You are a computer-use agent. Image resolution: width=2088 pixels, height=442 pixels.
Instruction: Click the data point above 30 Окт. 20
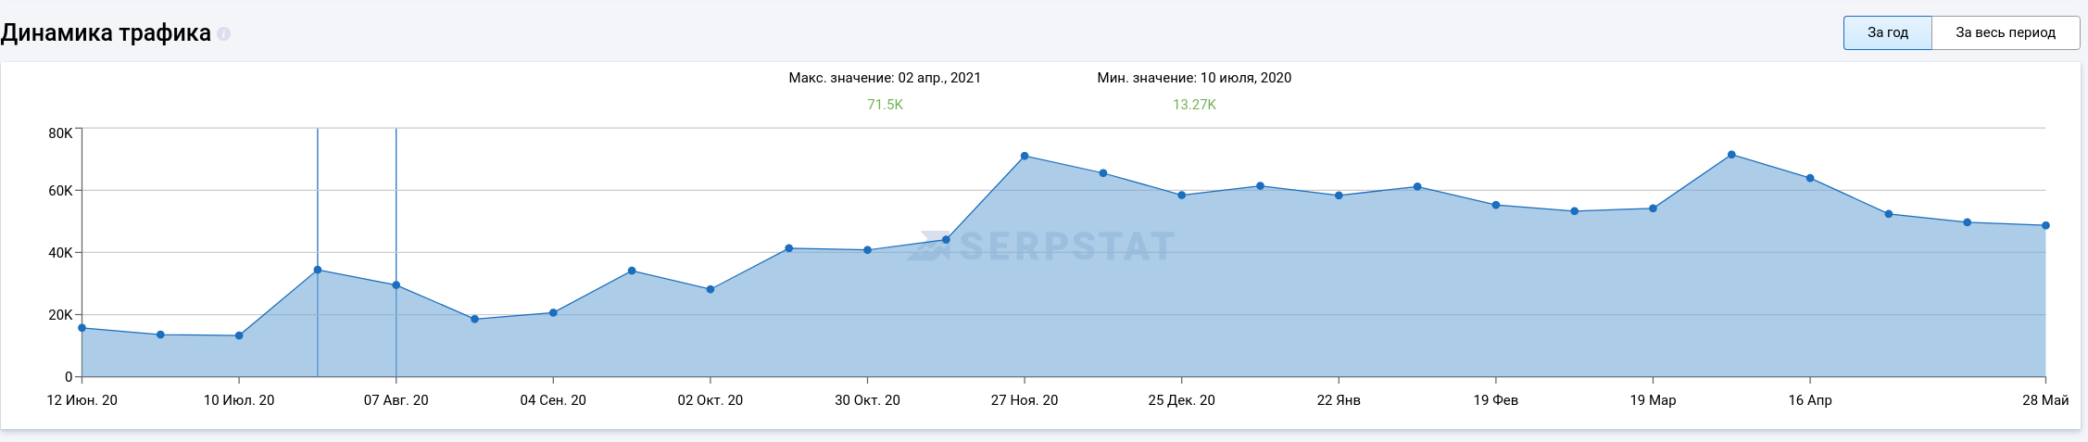pyautogui.click(x=867, y=250)
